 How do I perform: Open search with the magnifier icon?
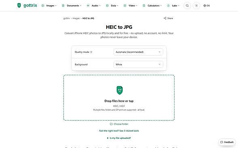pyautogui.click(x=187, y=6)
